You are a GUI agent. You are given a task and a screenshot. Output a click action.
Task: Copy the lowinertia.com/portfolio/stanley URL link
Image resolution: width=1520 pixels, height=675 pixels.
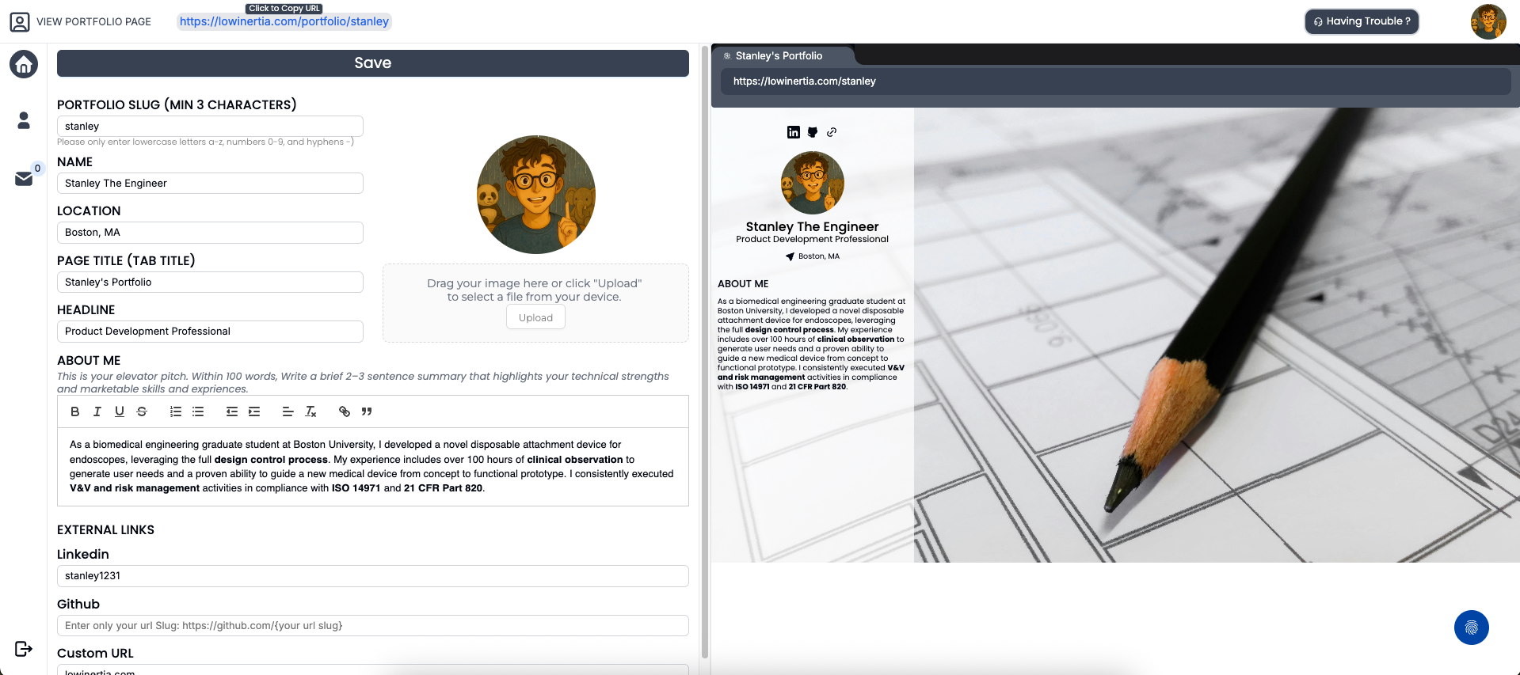click(284, 21)
